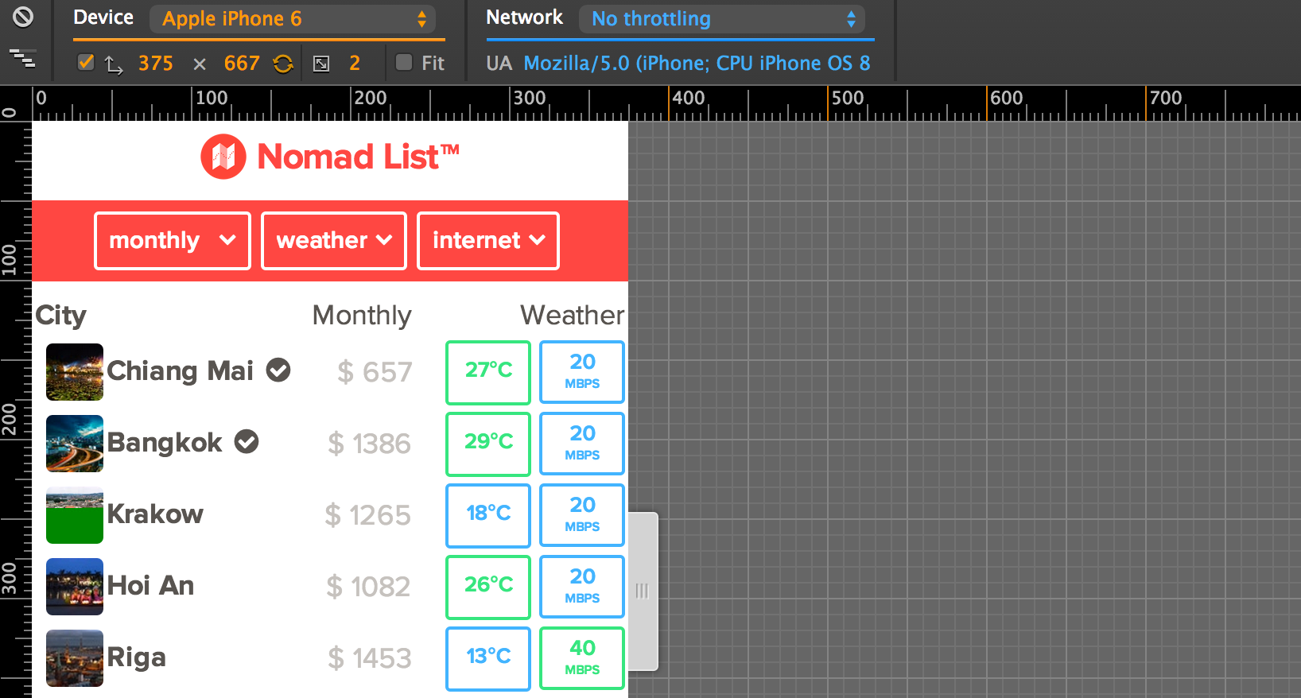Click the width value 375 field
The height and width of the screenshot is (698, 1301).
point(156,64)
